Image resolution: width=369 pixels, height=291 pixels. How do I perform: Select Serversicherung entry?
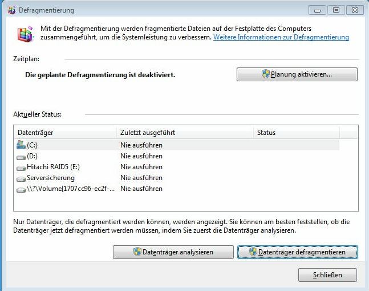[51, 178]
